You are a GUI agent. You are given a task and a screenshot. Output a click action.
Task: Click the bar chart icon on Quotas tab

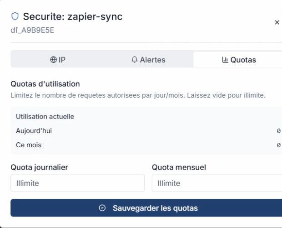(x=225, y=60)
